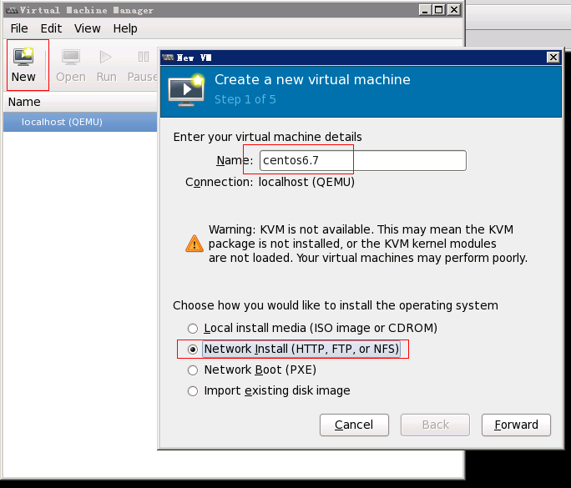
Task: Close the Virtual Machine Manager window
Action: 454,10
